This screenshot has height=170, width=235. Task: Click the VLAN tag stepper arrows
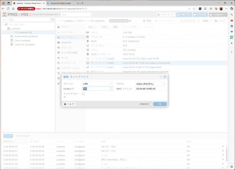(111, 89)
